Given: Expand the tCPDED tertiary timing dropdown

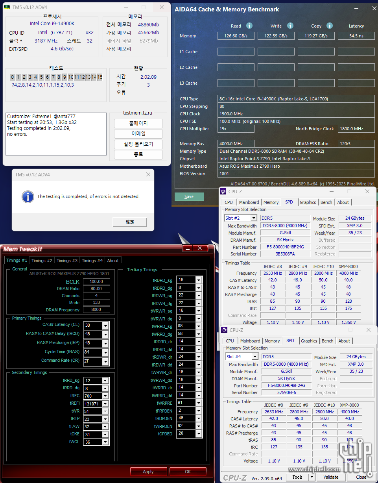Looking at the screenshot, I should pos(199,434).
